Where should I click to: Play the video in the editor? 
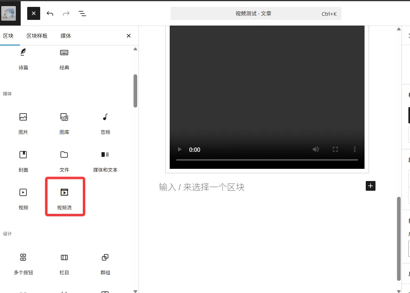pos(179,149)
